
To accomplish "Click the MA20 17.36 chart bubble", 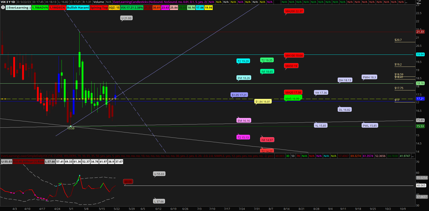I will (x=294, y=92).
